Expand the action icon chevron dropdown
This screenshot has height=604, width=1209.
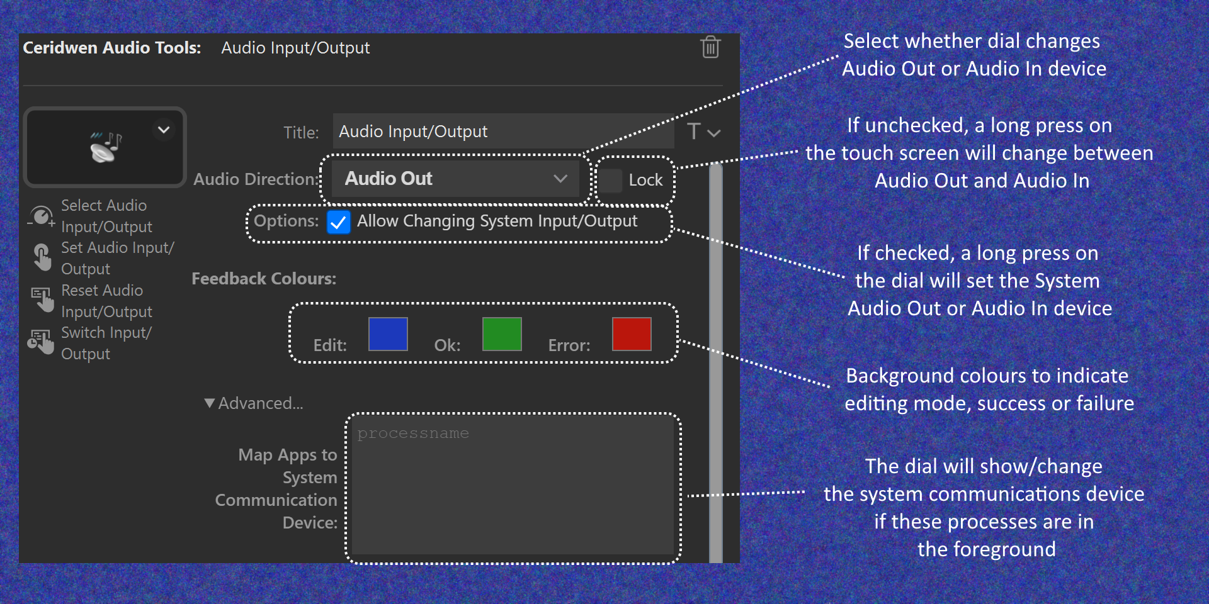[164, 130]
